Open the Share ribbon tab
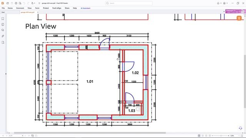 [67, 8]
